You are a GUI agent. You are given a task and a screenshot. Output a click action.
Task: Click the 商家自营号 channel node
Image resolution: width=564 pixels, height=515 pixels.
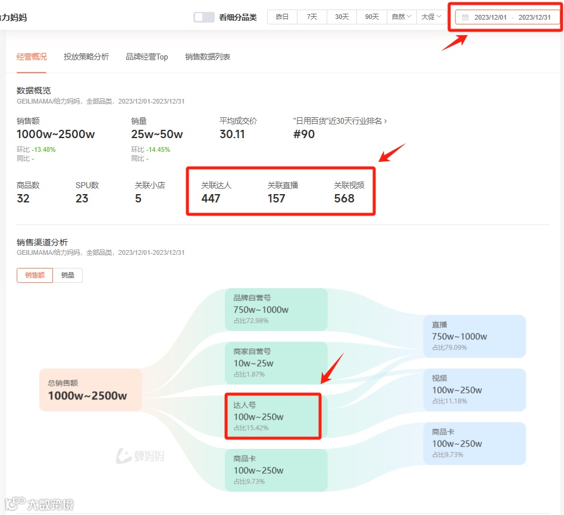coord(276,363)
